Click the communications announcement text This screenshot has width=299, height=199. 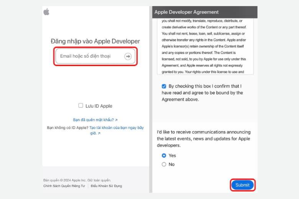pyautogui.click(x=204, y=139)
